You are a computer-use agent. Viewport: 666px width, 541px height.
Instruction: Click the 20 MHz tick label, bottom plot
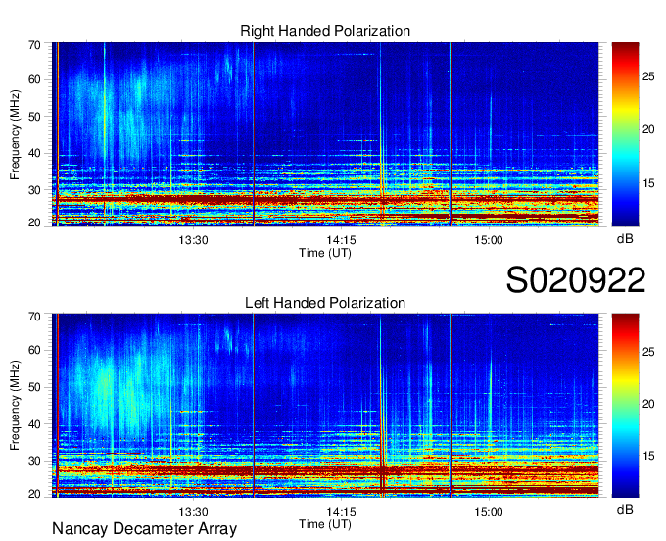click(34, 494)
